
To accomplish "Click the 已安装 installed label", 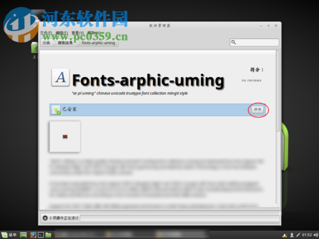I will point(70,109).
